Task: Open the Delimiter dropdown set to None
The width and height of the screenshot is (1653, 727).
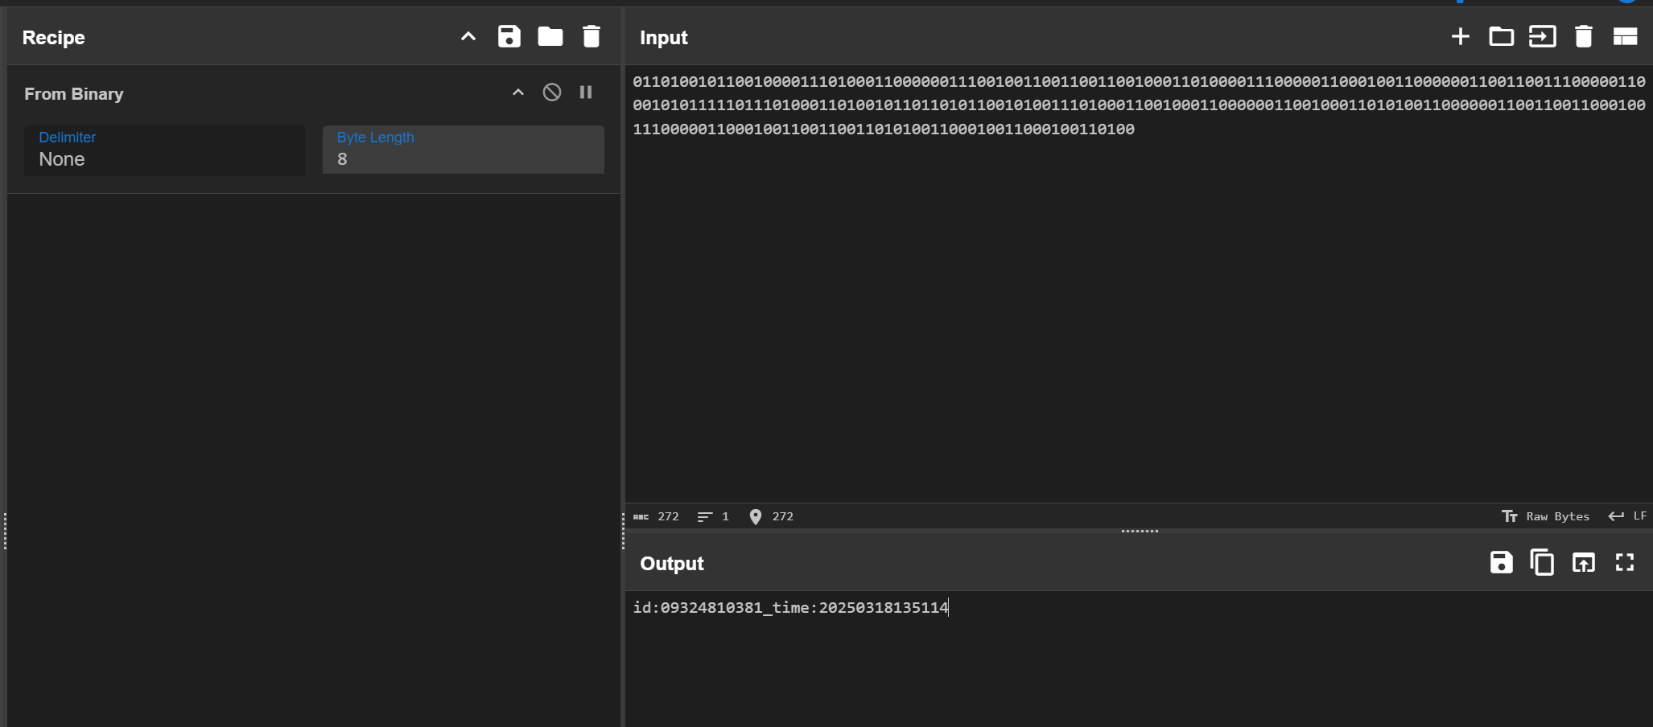Action: coord(165,150)
